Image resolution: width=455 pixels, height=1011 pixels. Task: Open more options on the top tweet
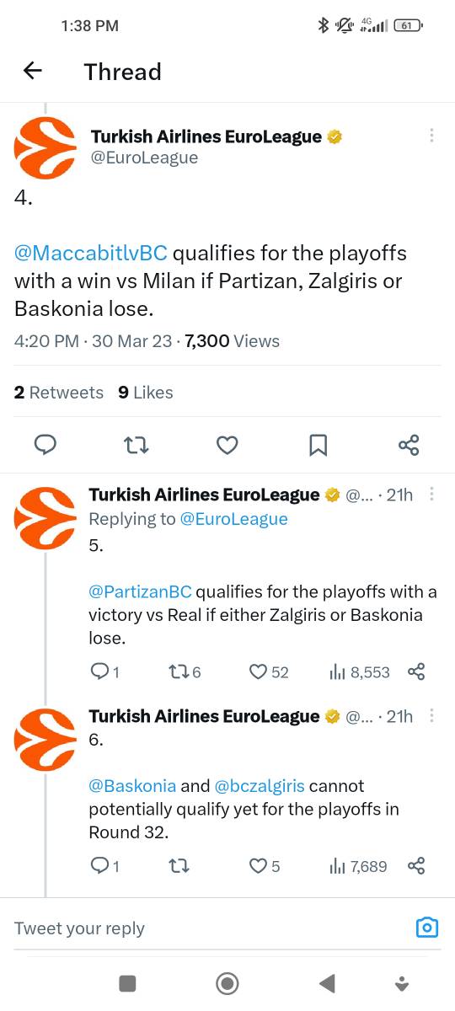pos(431,136)
